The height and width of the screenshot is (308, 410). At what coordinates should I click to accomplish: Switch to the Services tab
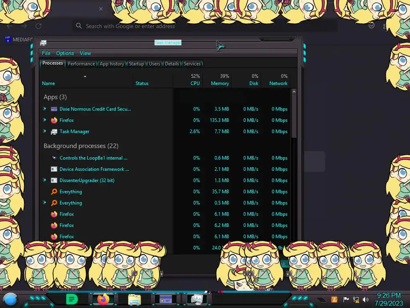click(192, 64)
